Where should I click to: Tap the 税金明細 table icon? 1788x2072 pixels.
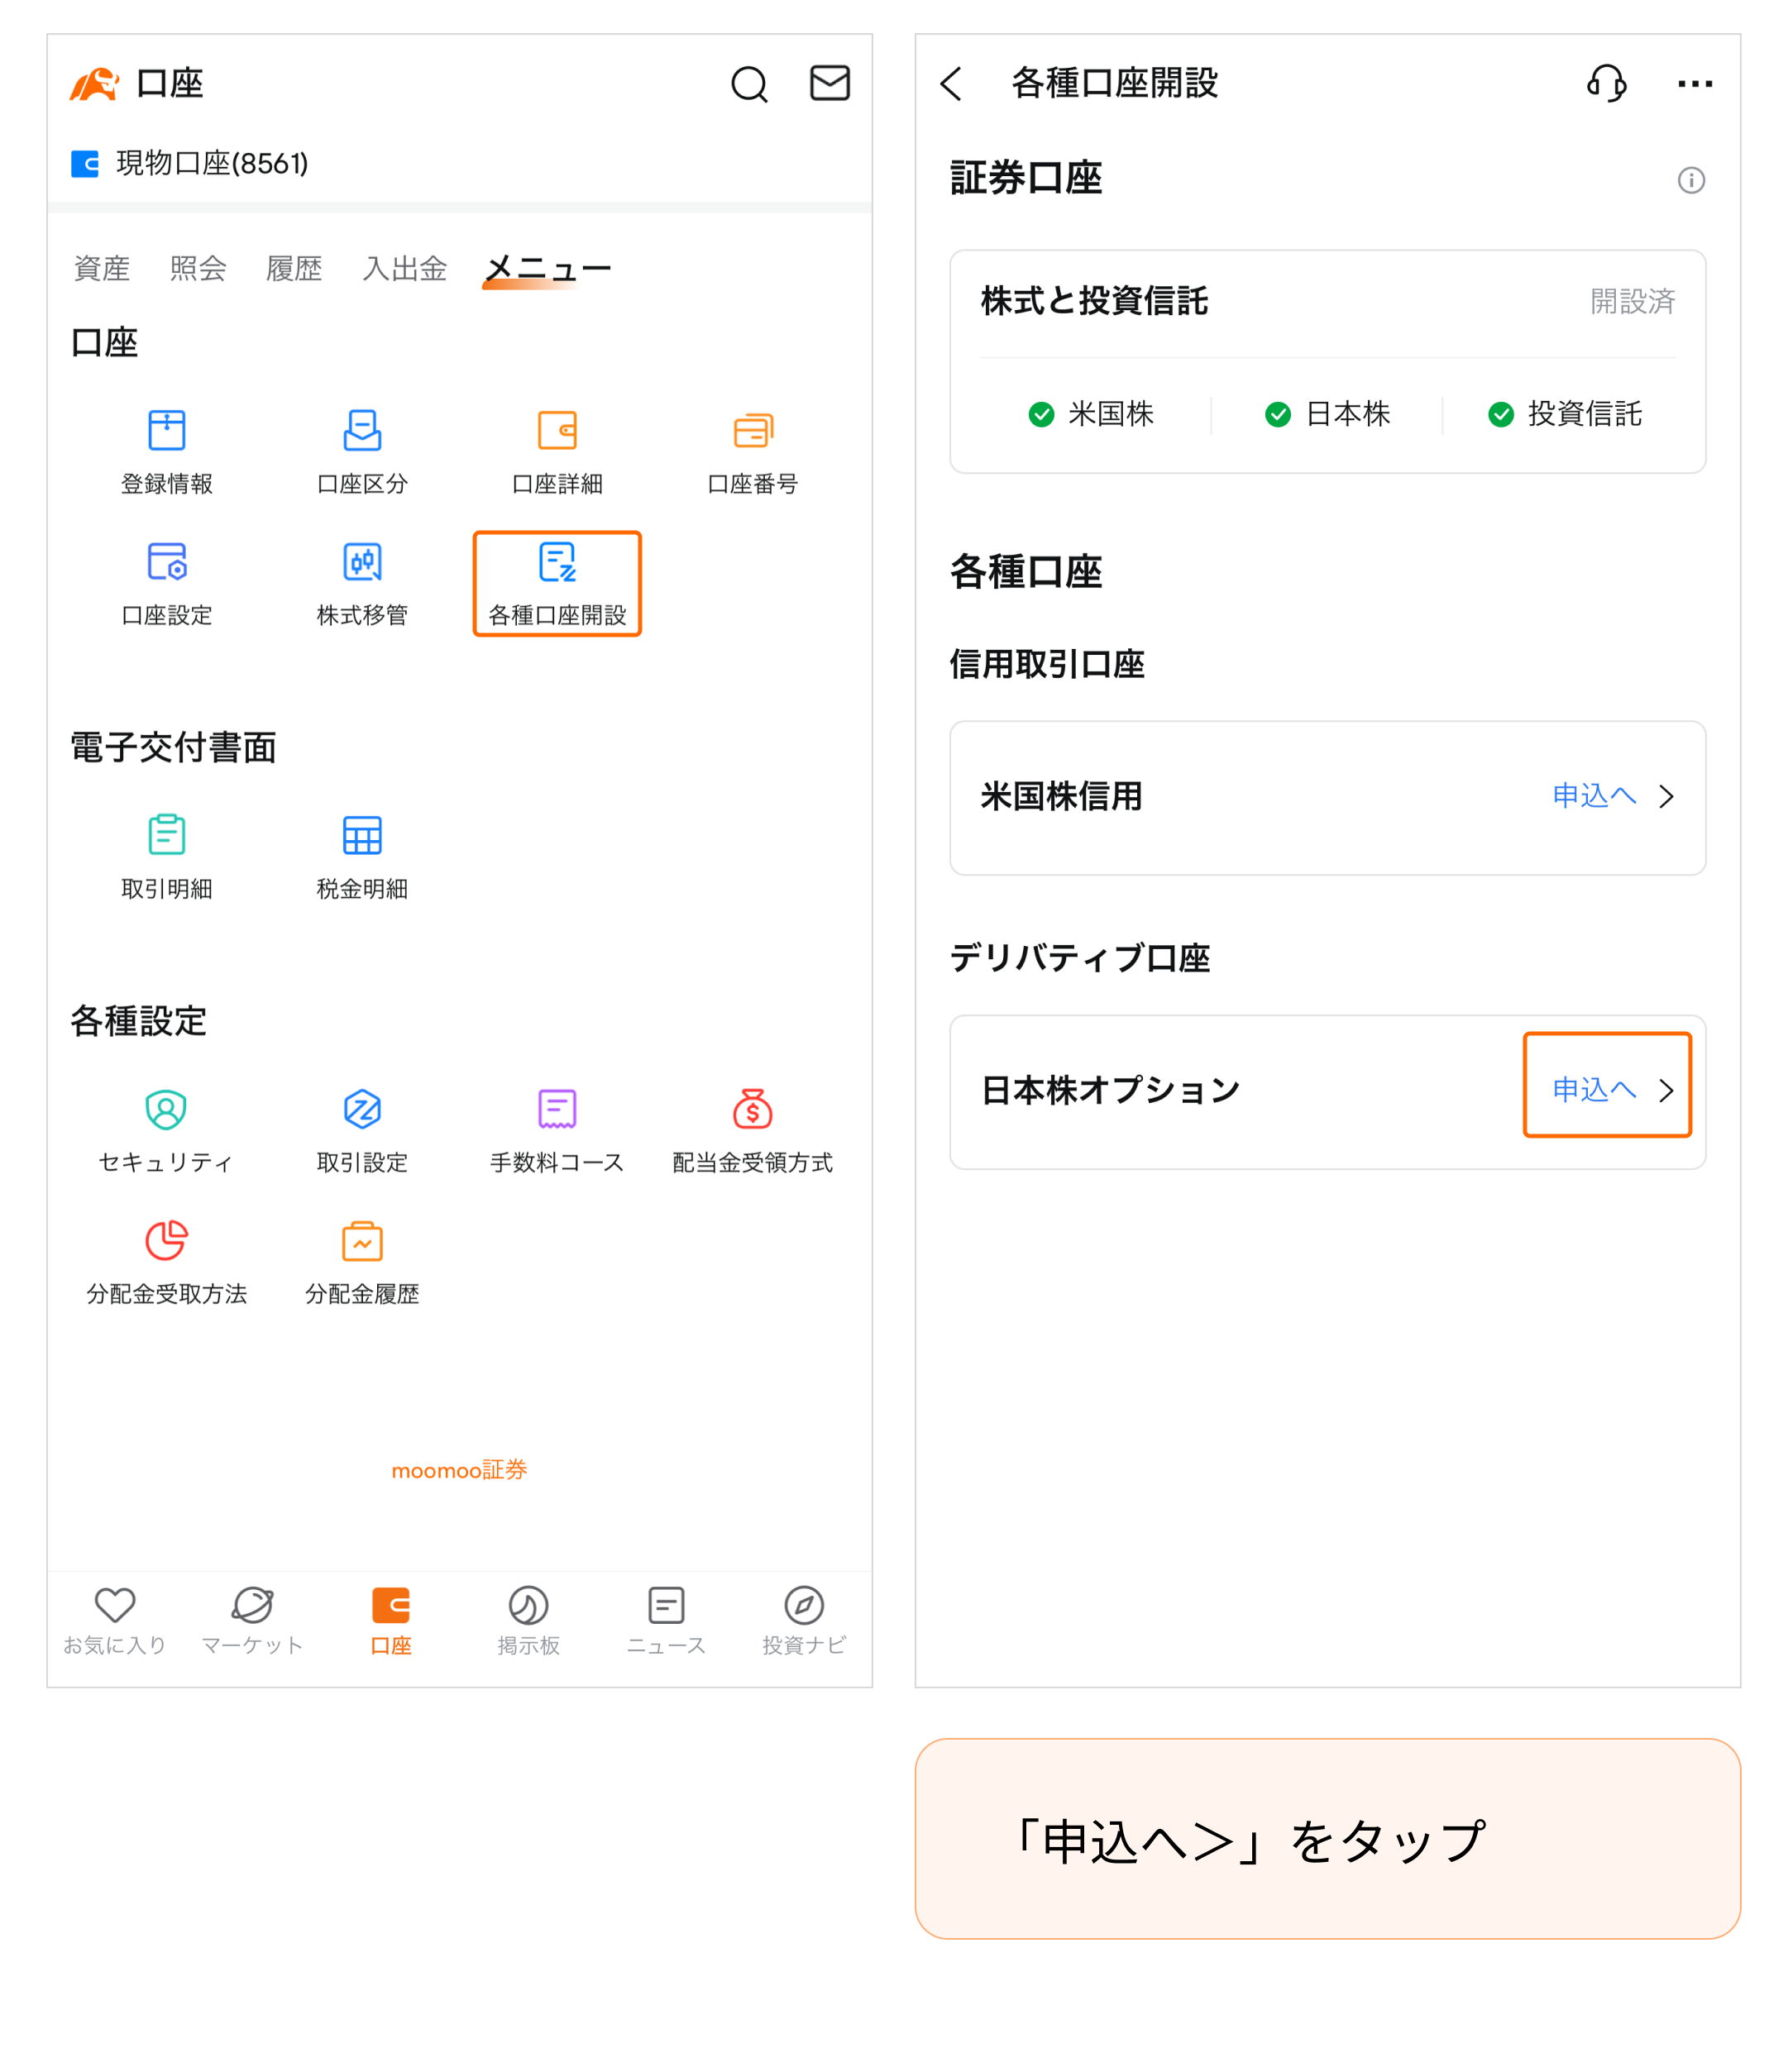pyautogui.click(x=362, y=836)
